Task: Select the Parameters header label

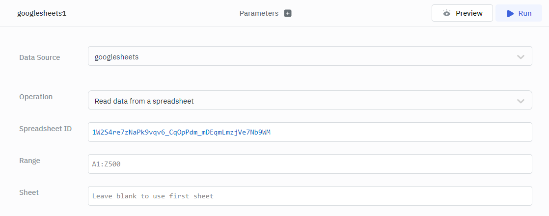Action: click(x=259, y=13)
